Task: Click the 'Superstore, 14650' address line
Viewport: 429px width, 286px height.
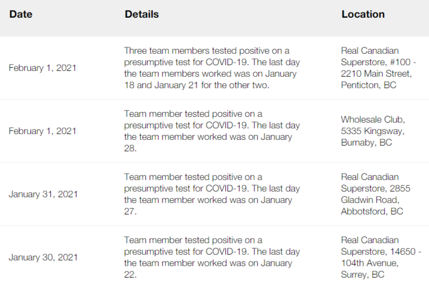Action: pyautogui.click(x=381, y=252)
